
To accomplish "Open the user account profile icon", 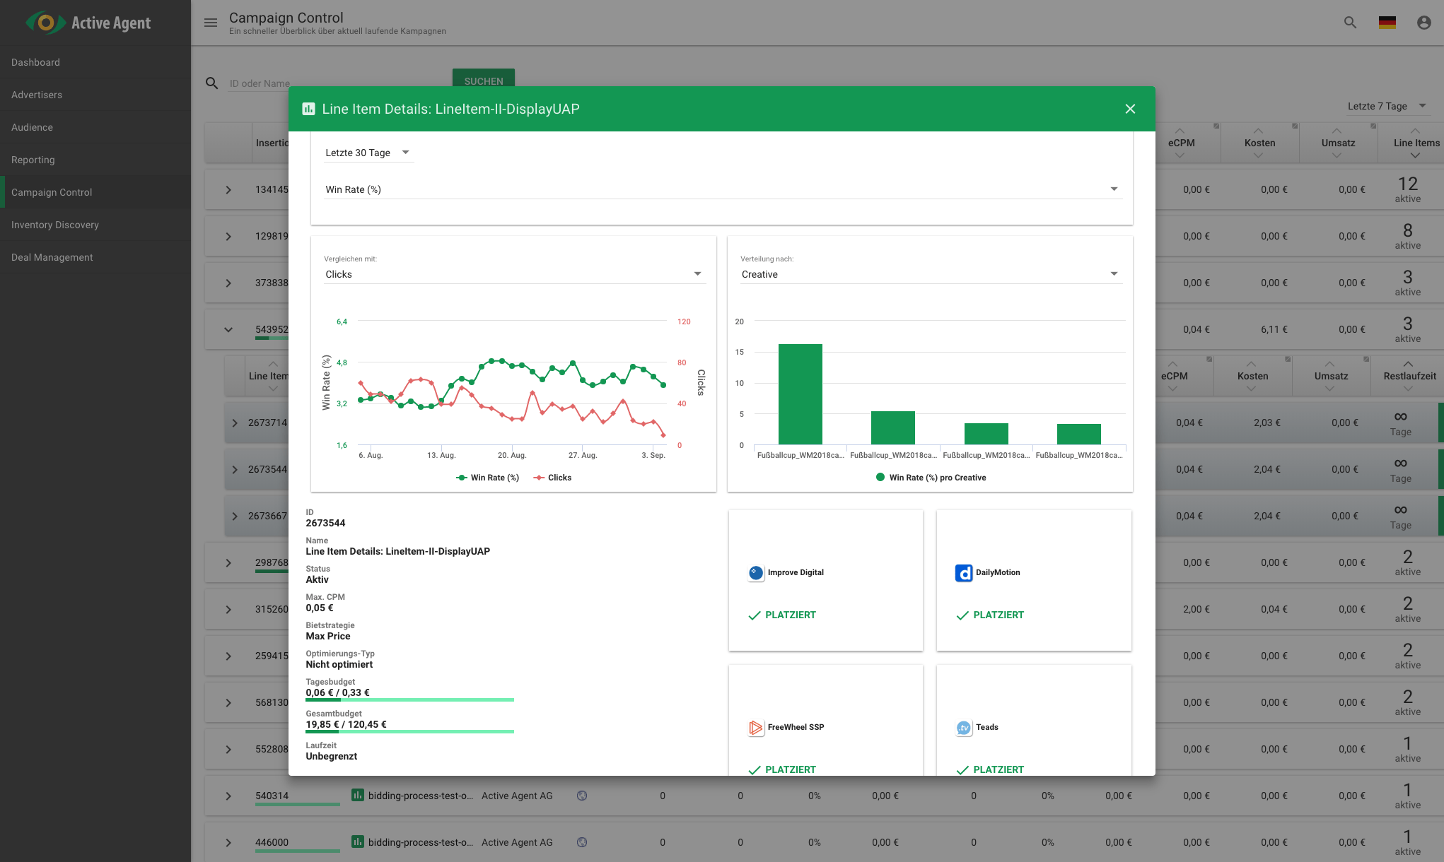I will [1423, 23].
